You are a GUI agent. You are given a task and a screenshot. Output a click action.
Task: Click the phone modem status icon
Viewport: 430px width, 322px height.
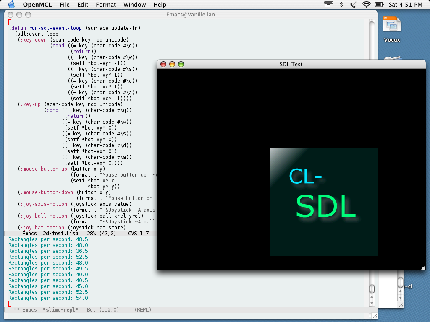tap(354, 4)
